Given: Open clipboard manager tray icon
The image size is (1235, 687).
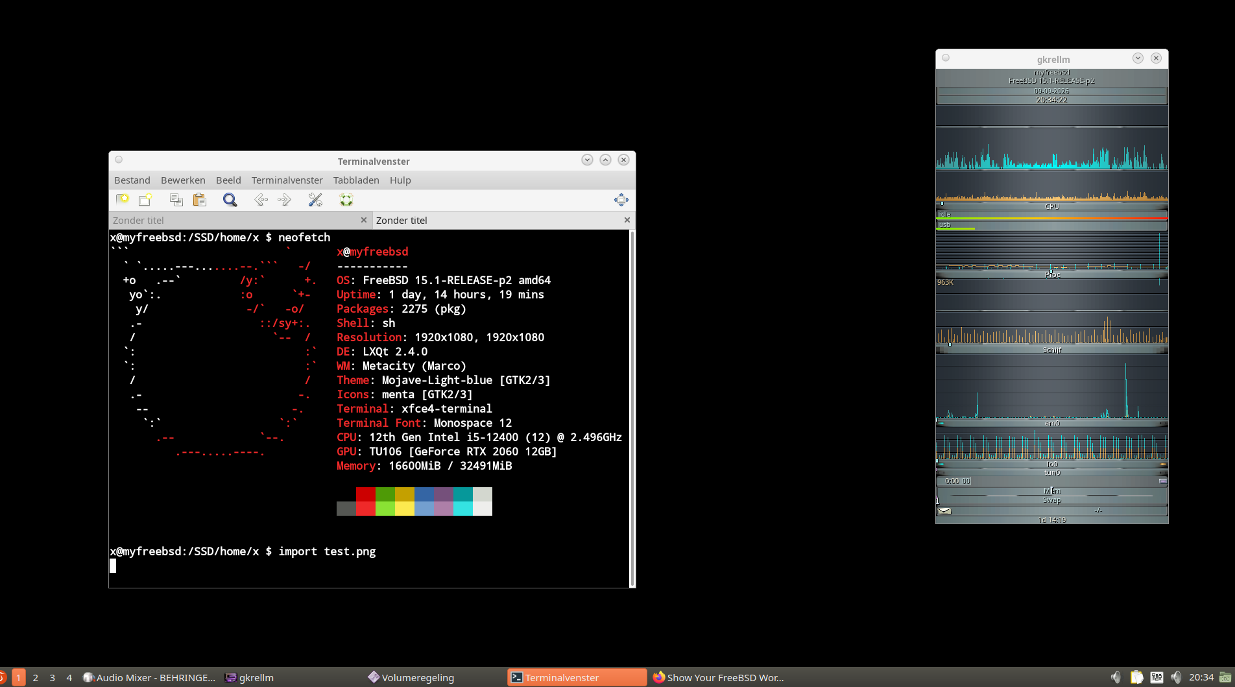Looking at the screenshot, I should (1136, 677).
